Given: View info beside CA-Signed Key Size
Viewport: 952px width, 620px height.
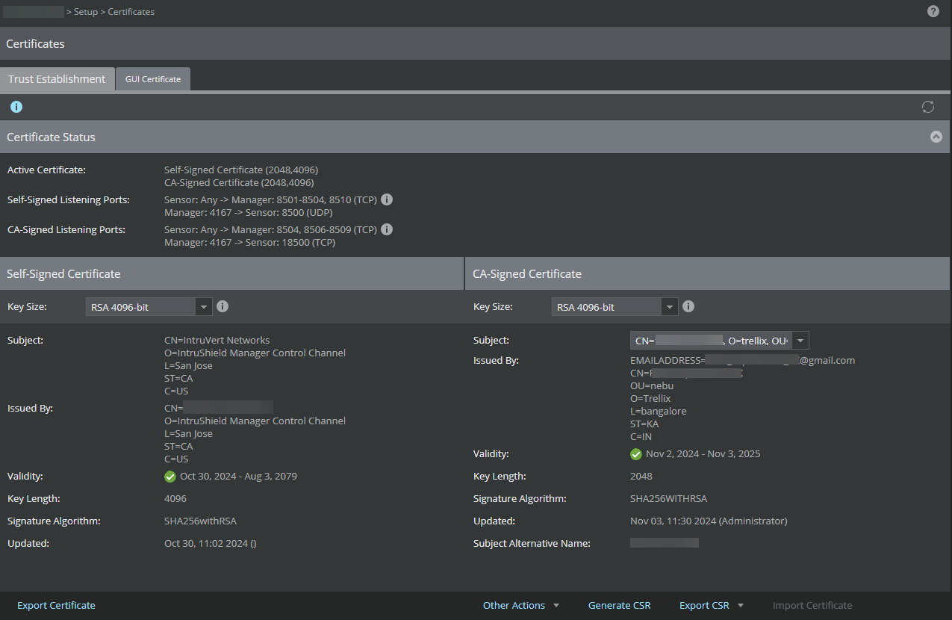Looking at the screenshot, I should pyautogui.click(x=688, y=306).
